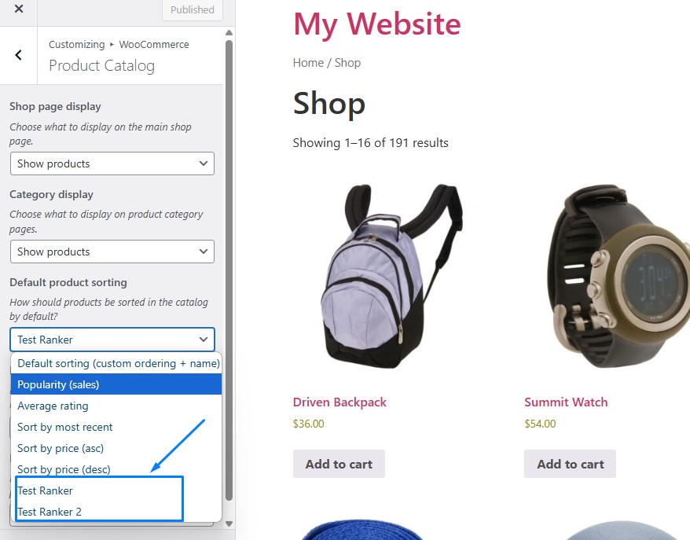Viewport: 690px width, 540px height.
Task: Collapse the Default product sorting dropdown
Action: pos(112,340)
